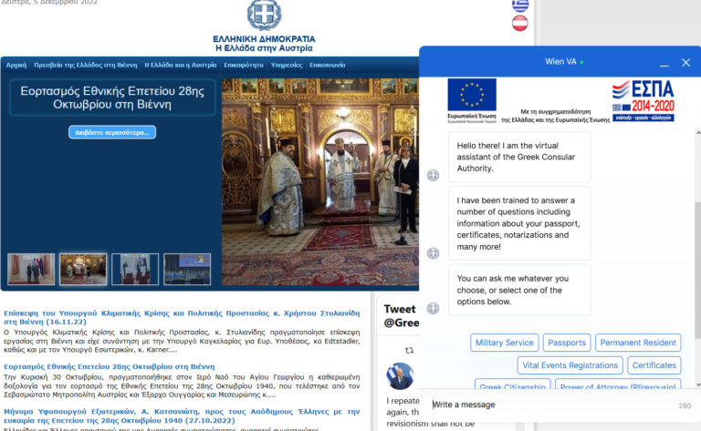Viewport: 701px width, 431px height.
Task: Open the Αρχική menu item
Action: click(x=16, y=65)
